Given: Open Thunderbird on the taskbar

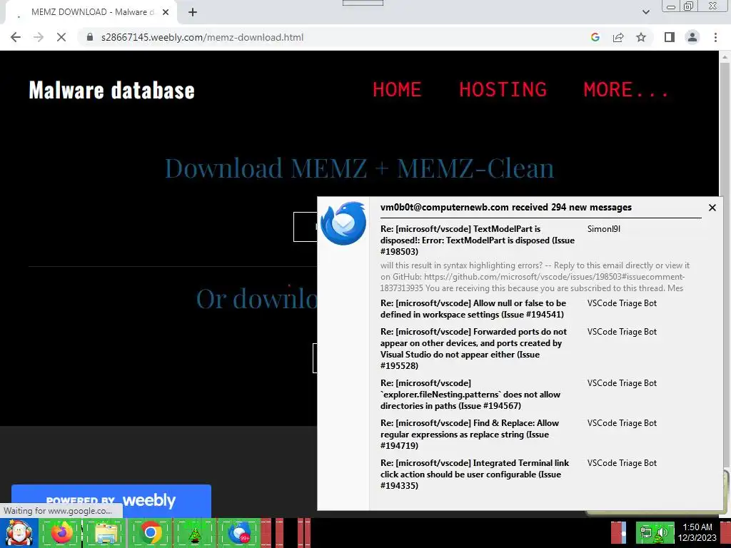Looking at the screenshot, I should [239, 533].
